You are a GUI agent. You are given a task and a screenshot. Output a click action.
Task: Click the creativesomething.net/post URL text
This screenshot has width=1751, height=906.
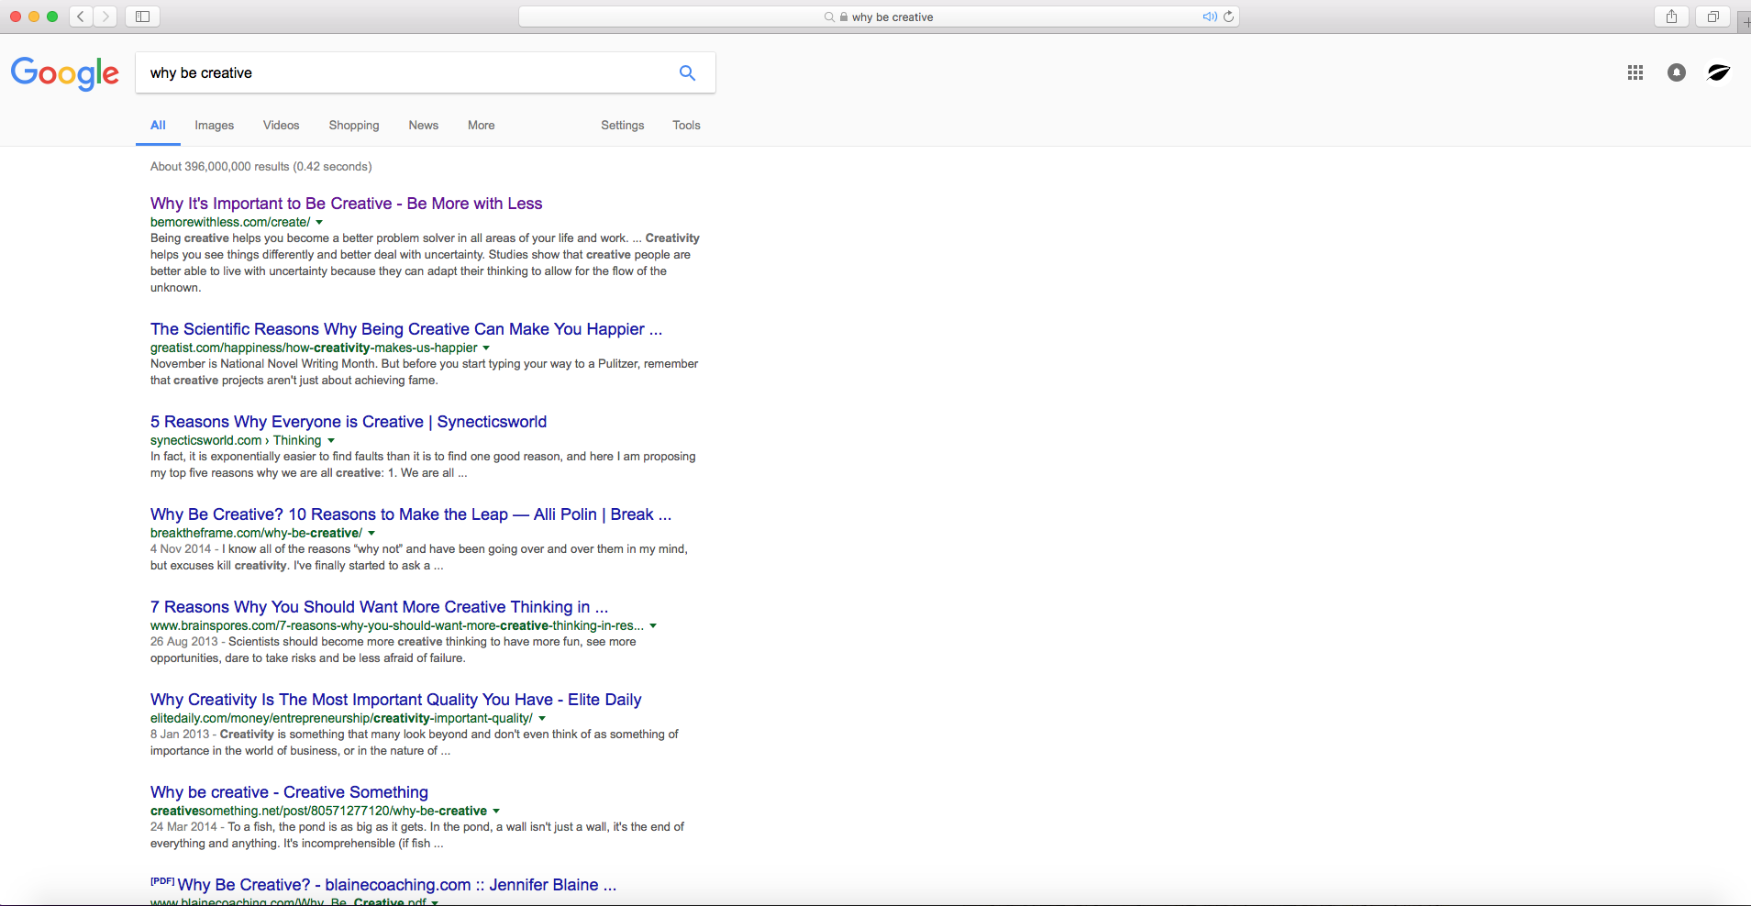pyautogui.click(x=318, y=811)
